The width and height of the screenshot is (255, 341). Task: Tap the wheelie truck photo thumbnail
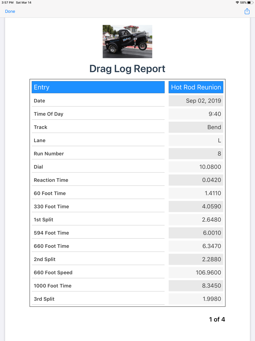(127, 41)
